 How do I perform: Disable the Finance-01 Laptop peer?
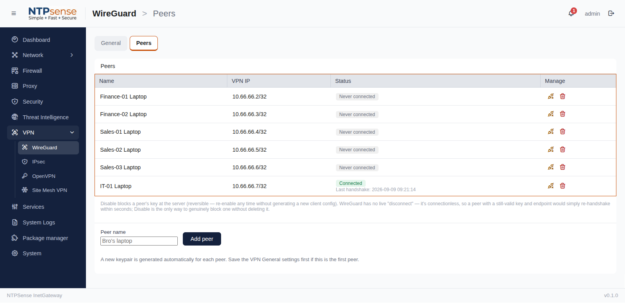coord(551,96)
